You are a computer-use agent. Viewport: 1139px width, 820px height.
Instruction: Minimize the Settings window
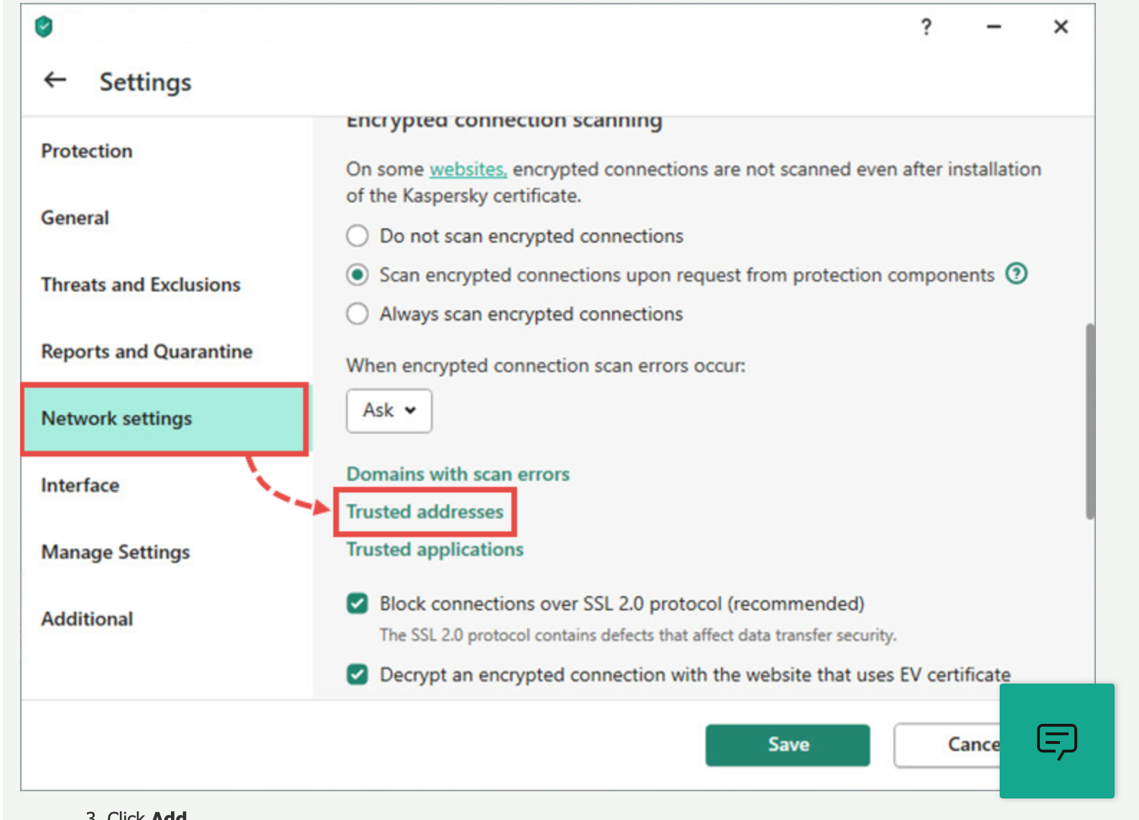pos(994,27)
